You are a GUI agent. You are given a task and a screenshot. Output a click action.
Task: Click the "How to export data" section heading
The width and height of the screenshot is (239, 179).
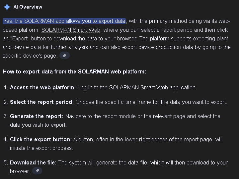click(74, 71)
